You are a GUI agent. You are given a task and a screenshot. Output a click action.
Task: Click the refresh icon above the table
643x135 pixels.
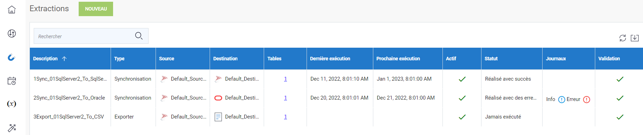[x=623, y=38]
